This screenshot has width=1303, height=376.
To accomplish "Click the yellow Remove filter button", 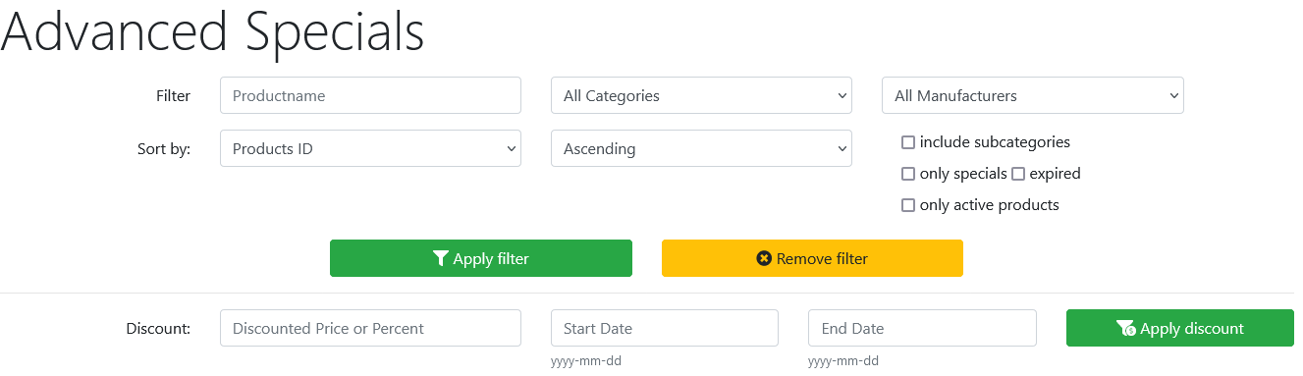I will (x=812, y=259).
